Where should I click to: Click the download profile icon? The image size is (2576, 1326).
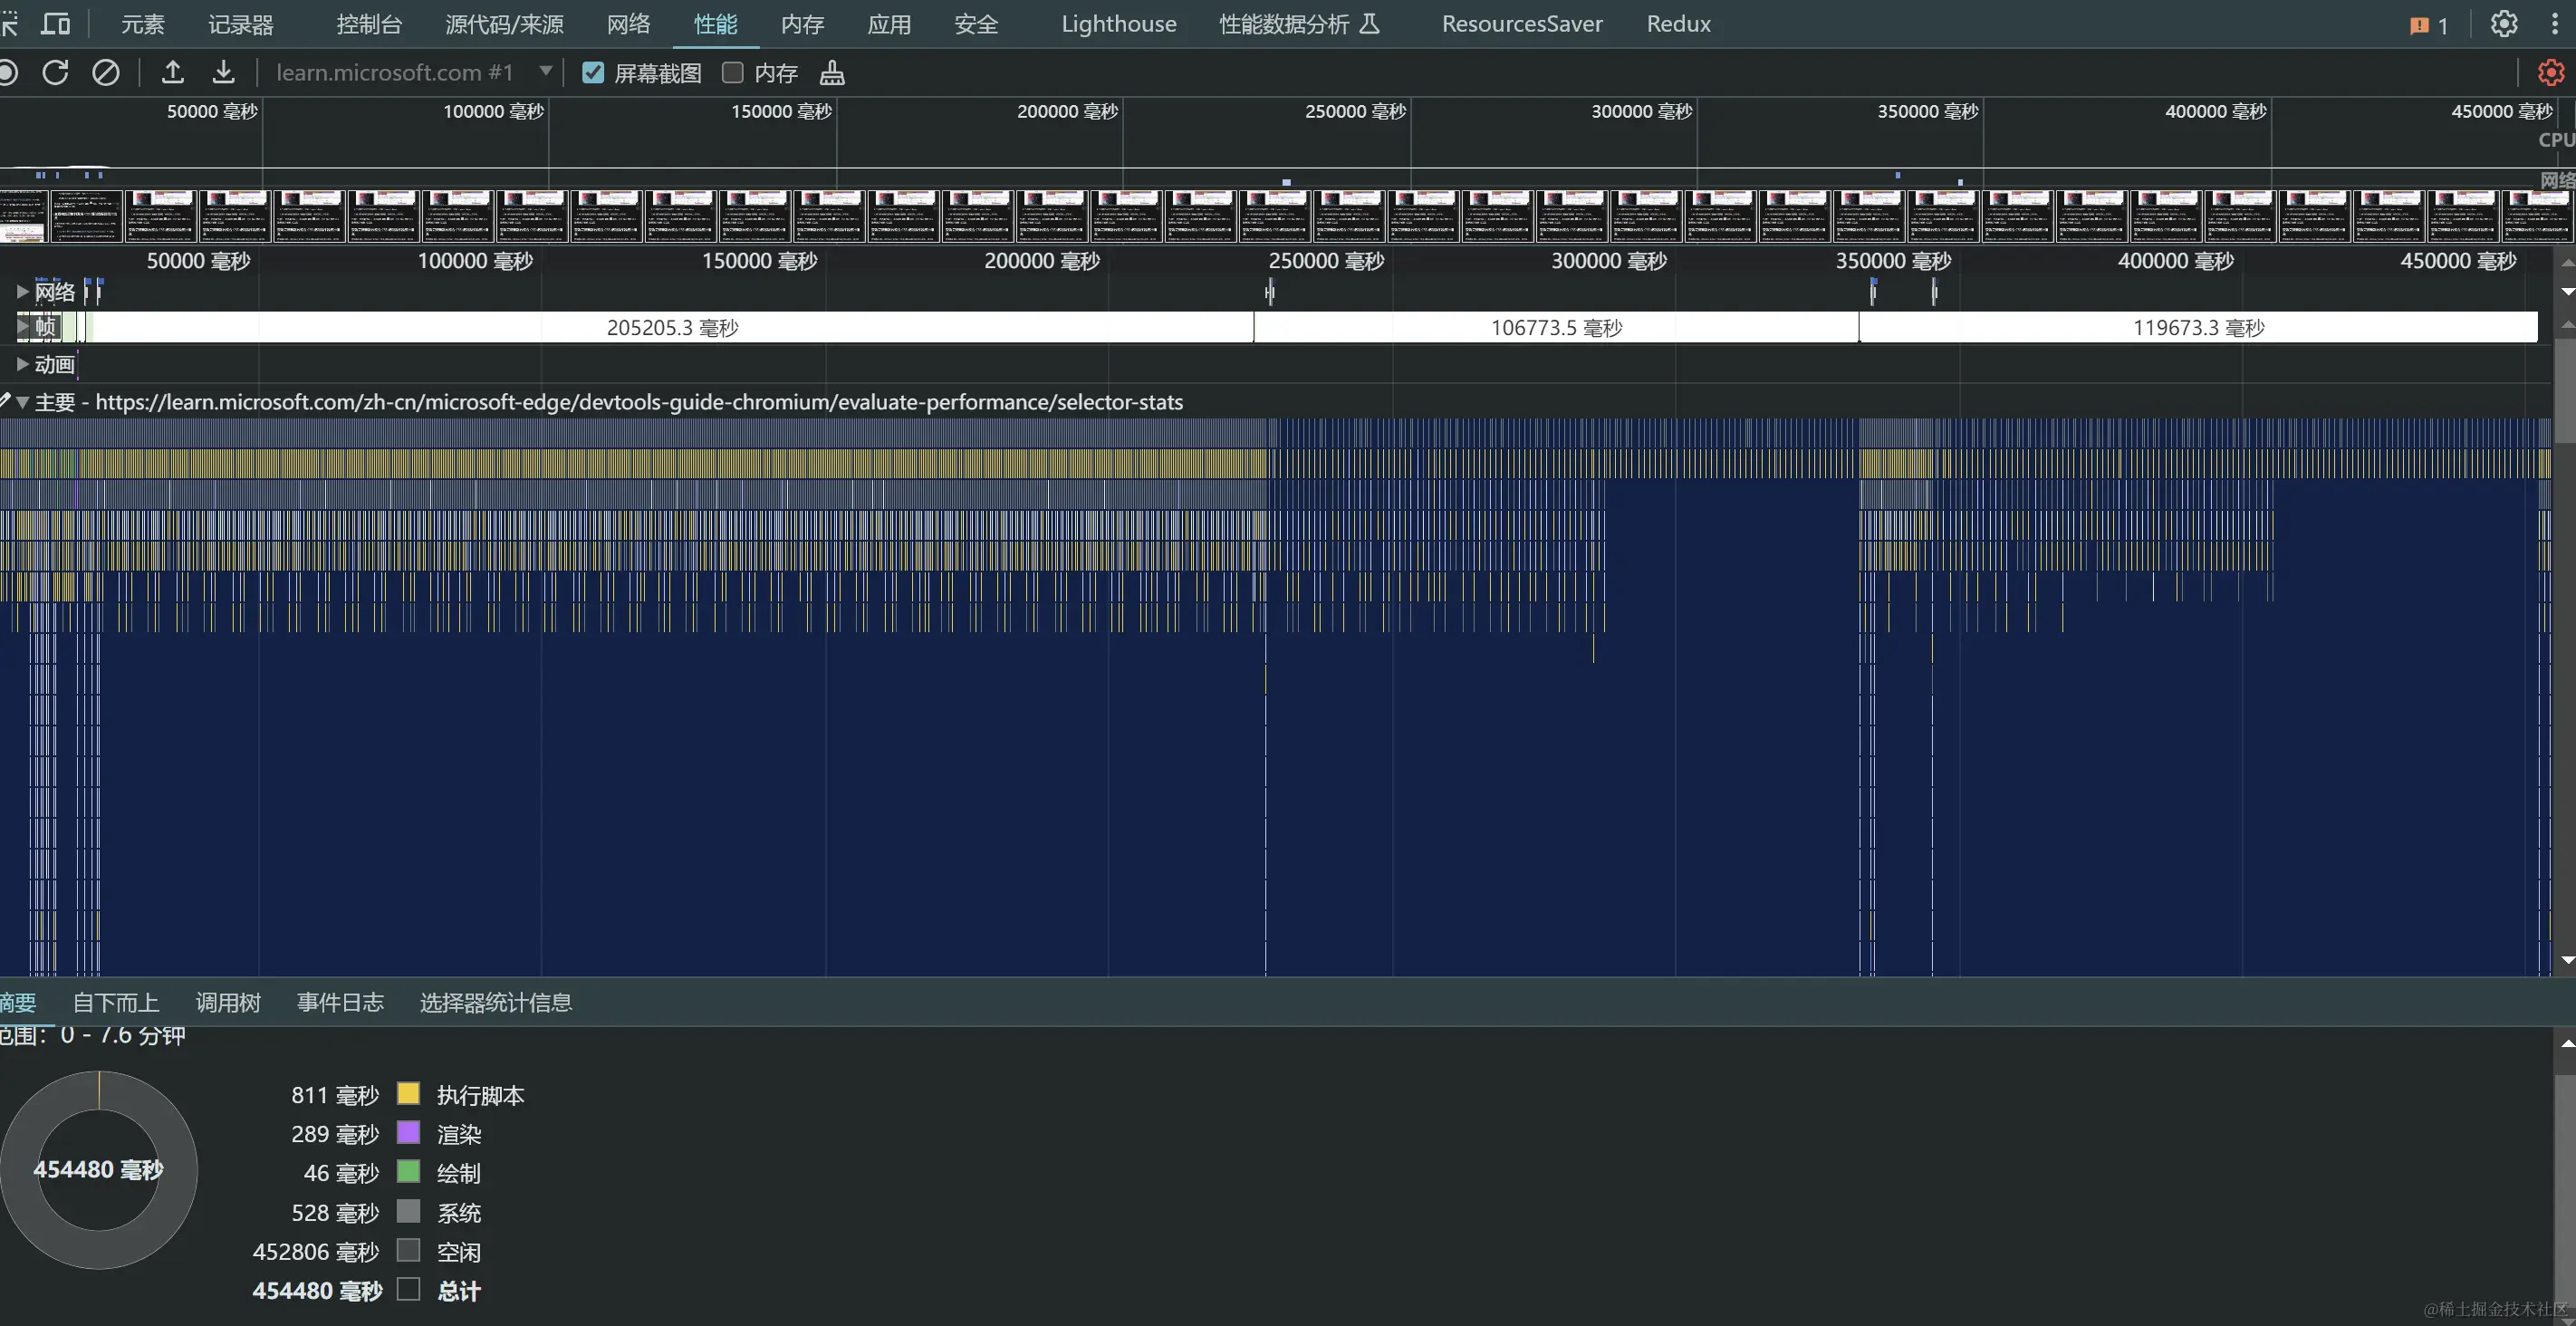(223, 73)
